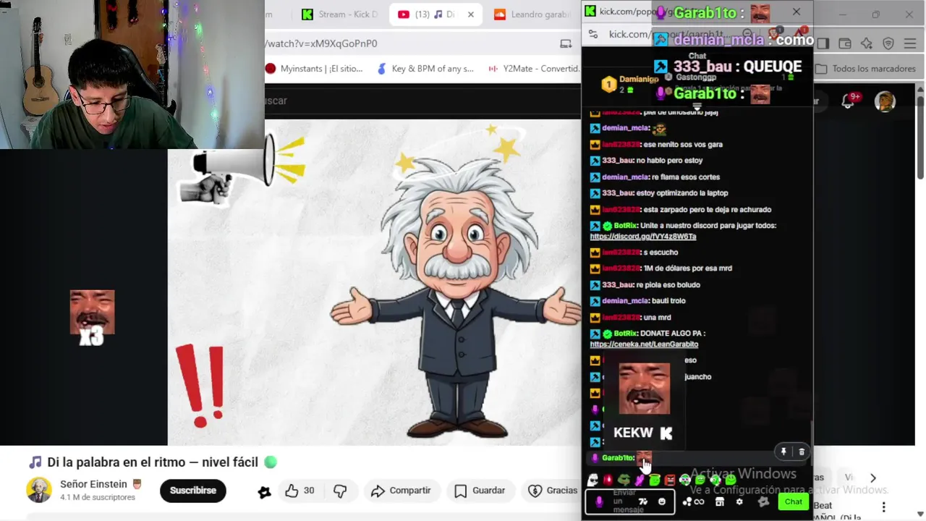Open the emoji picker in chat input
Screen dimensions: 926x521
coord(661,501)
